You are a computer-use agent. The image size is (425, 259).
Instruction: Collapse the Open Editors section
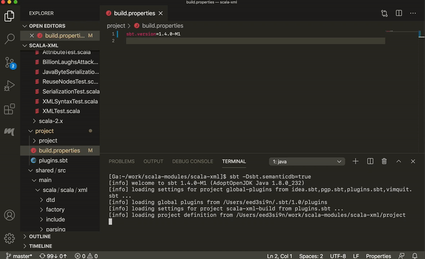[x=60, y=26]
